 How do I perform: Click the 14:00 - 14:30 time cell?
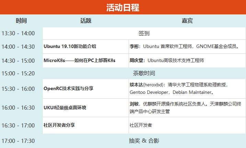tap(18, 47)
